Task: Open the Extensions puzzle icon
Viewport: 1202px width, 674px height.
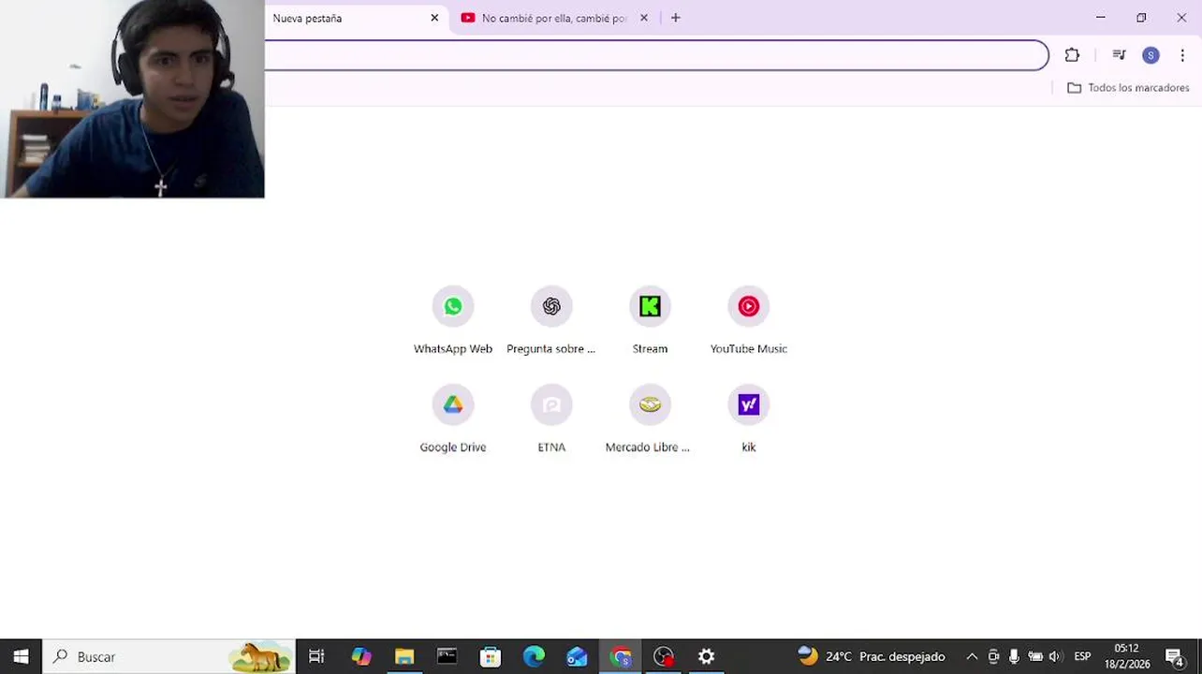Action: [1072, 55]
